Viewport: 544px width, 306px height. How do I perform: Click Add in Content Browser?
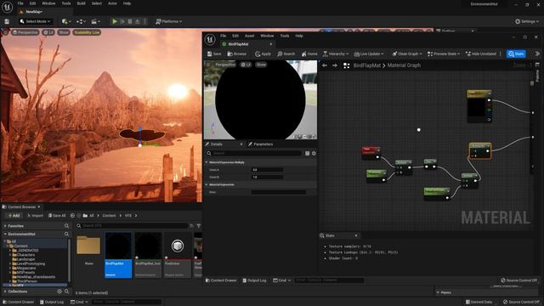point(14,215)
